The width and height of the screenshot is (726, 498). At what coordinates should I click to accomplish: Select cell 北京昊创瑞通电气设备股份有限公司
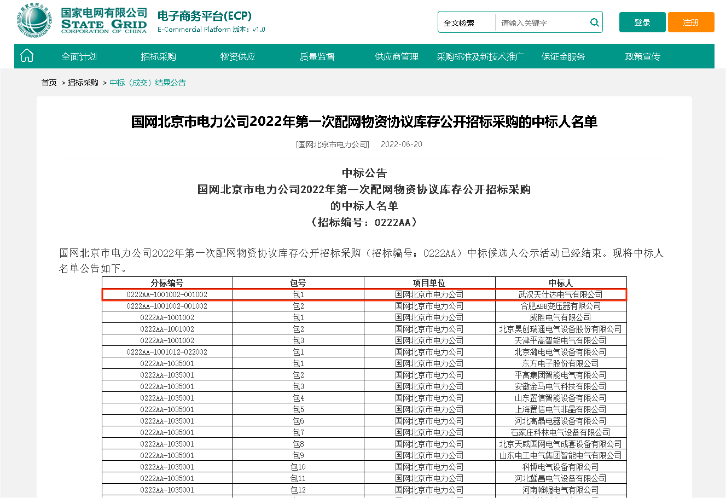click(561, 329)
